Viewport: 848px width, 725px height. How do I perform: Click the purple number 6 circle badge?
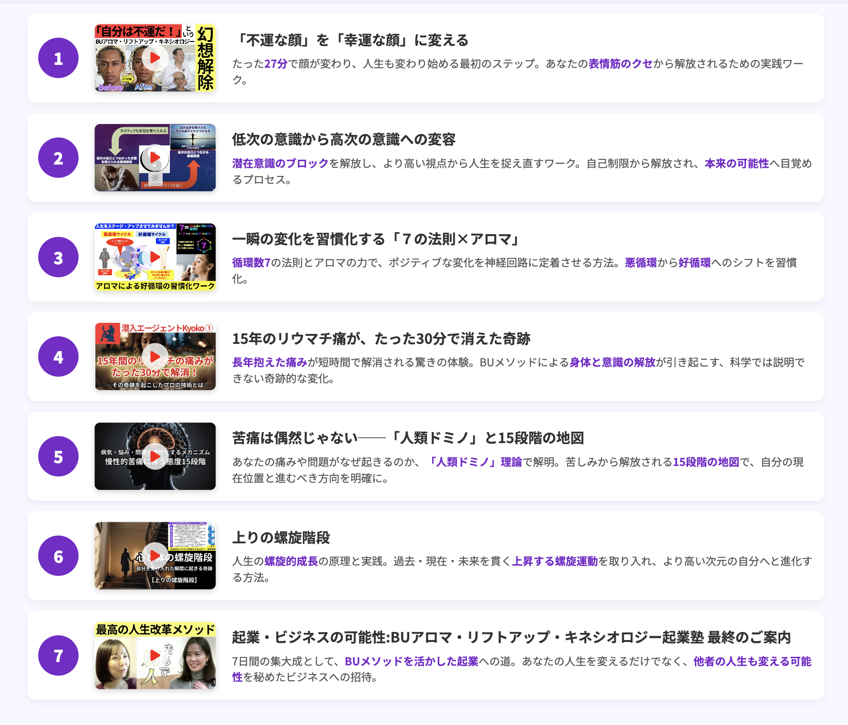point(58,556)
